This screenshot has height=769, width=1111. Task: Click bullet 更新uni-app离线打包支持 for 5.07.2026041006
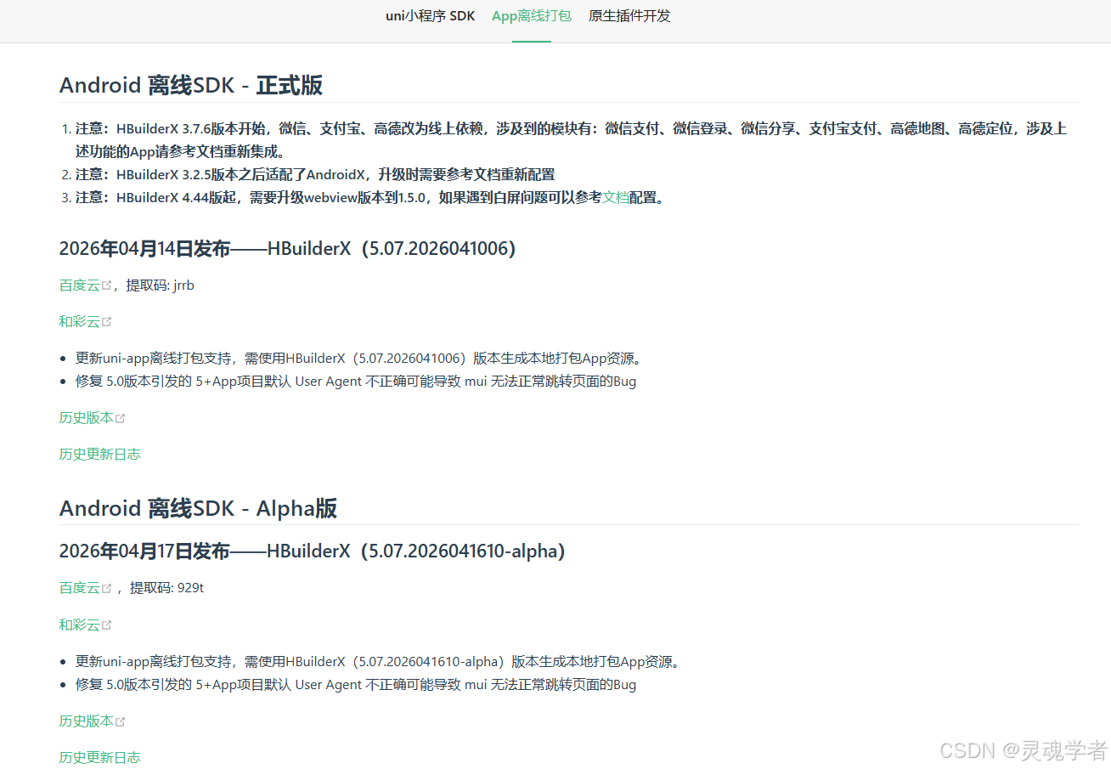point(358,358)
